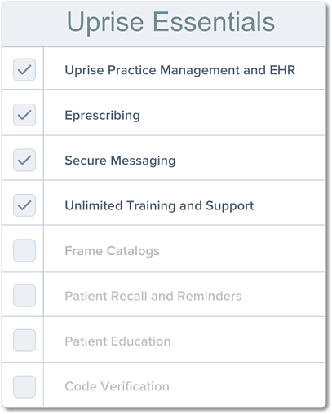332x414 pixels.
Task: Select the Unlimited Training and Support label
Action: tap(159, 206)
